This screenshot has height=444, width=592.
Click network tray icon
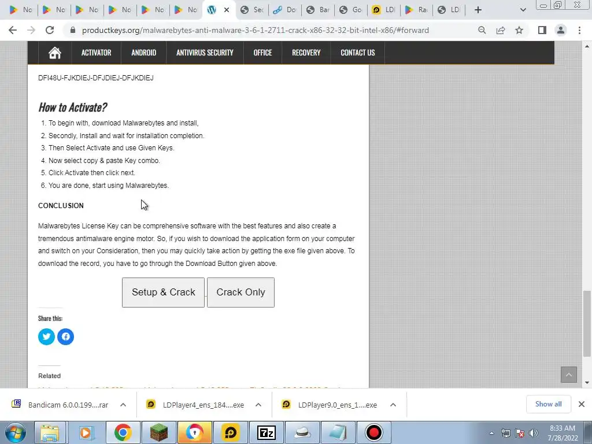coord(505,433)
